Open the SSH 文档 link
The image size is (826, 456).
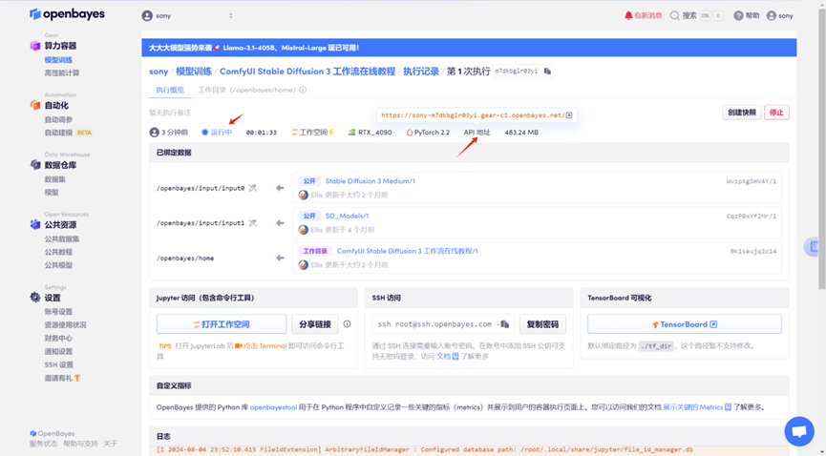coord(447,357)
